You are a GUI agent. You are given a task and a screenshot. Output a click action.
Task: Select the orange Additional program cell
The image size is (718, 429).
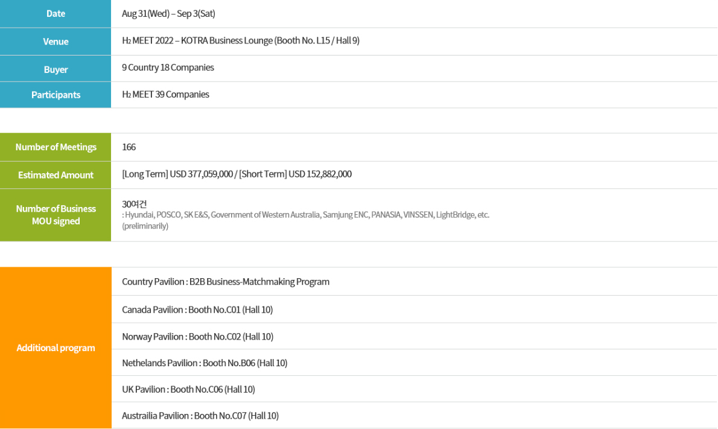pos(56,348)
